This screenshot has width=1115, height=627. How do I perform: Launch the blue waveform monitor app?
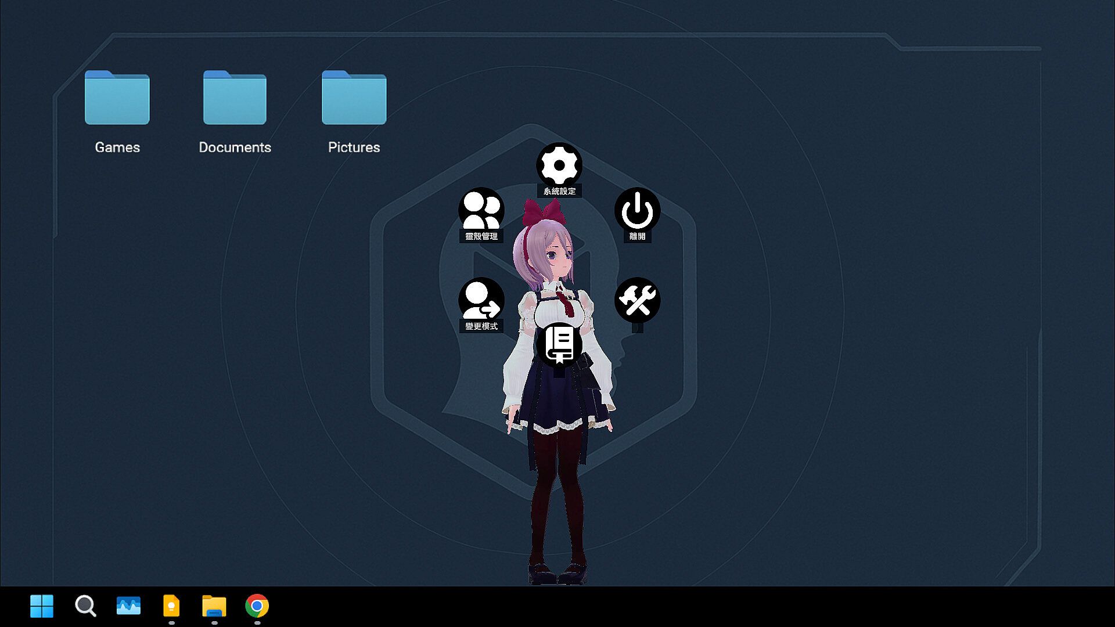coord(128,606)
